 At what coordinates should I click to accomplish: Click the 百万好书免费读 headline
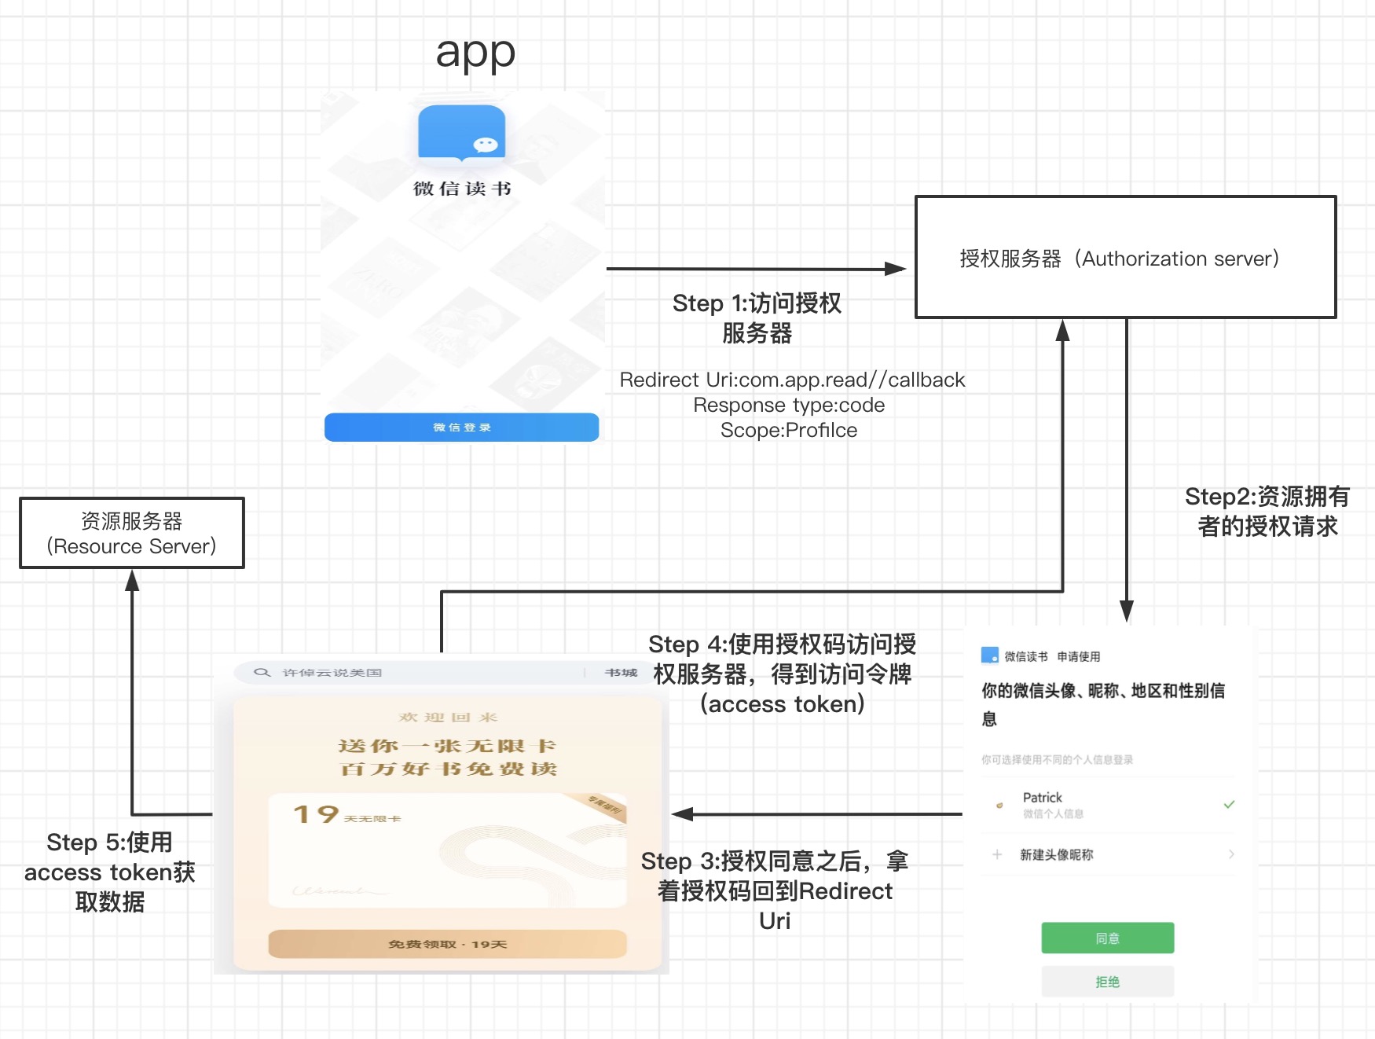[448, 769]
